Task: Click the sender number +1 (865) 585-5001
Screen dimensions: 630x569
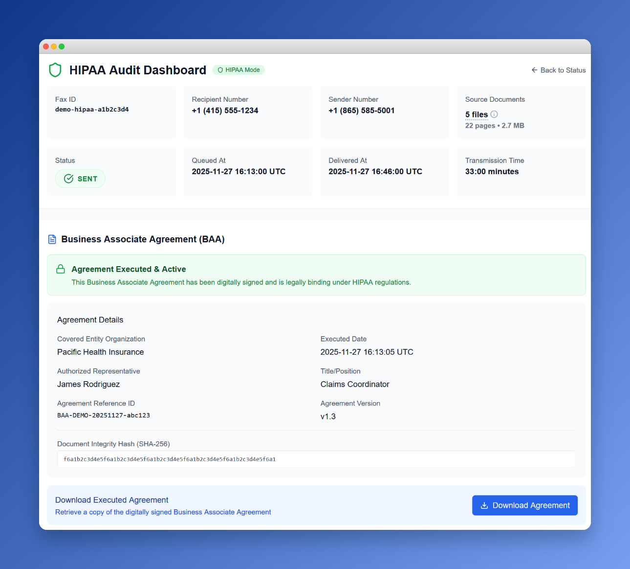Action: click(x=362, y=111)
